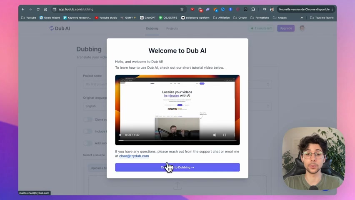Open the Affiliation bookmarks folder
Screen dimensions: 355x200
click(x=221, y=17)
